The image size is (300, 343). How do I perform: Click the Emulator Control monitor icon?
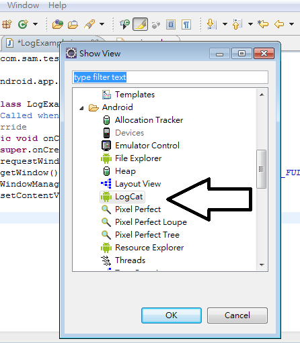pos(106,146)
